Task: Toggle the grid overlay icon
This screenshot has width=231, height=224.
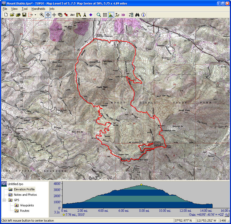Action: 105,15
